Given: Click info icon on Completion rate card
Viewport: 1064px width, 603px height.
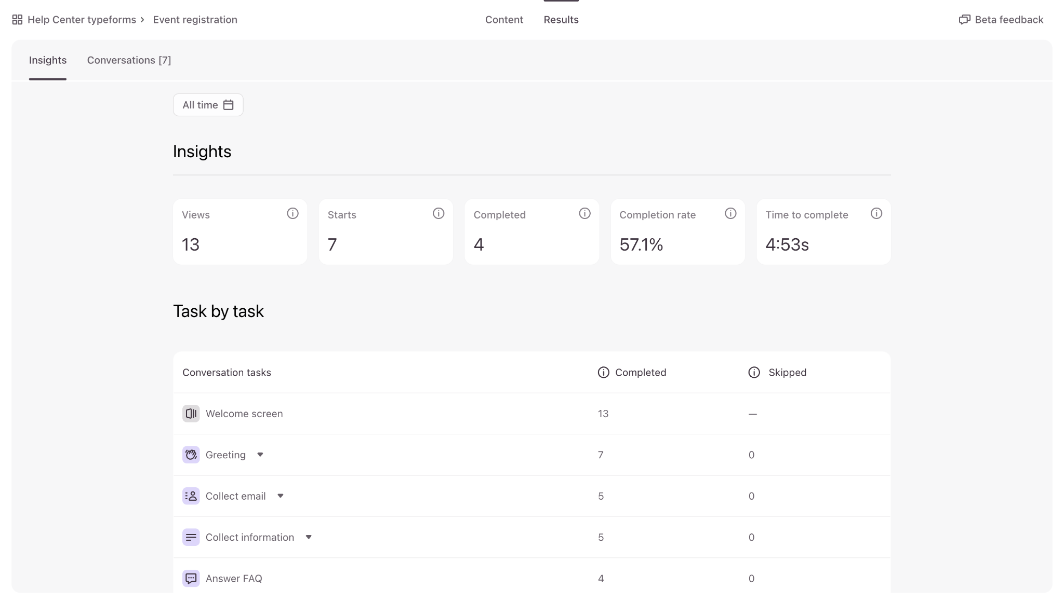Looking at the screenshot, I should 730,213.
